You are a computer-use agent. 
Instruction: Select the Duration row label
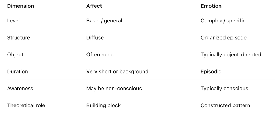(x=17, y=71)
